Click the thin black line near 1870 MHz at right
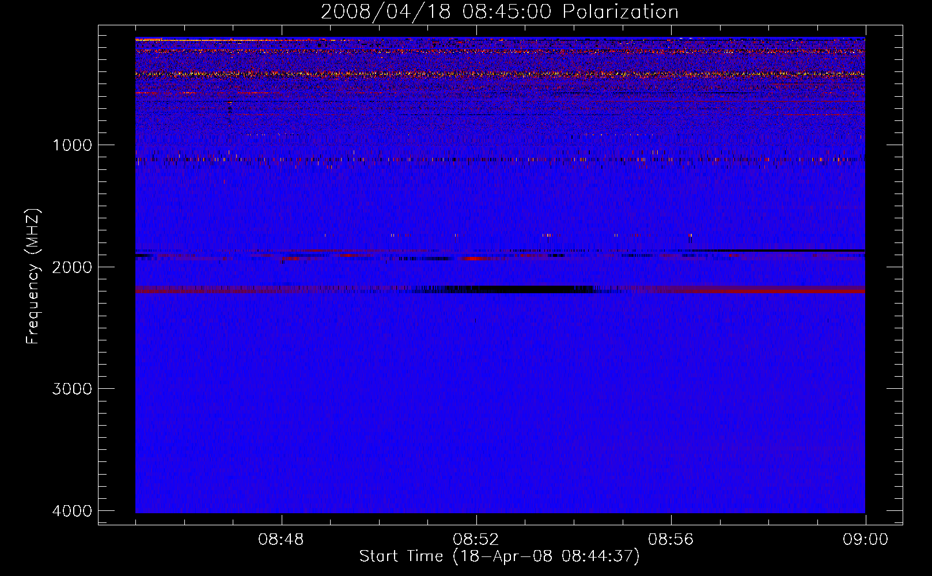 pos(806,251)
